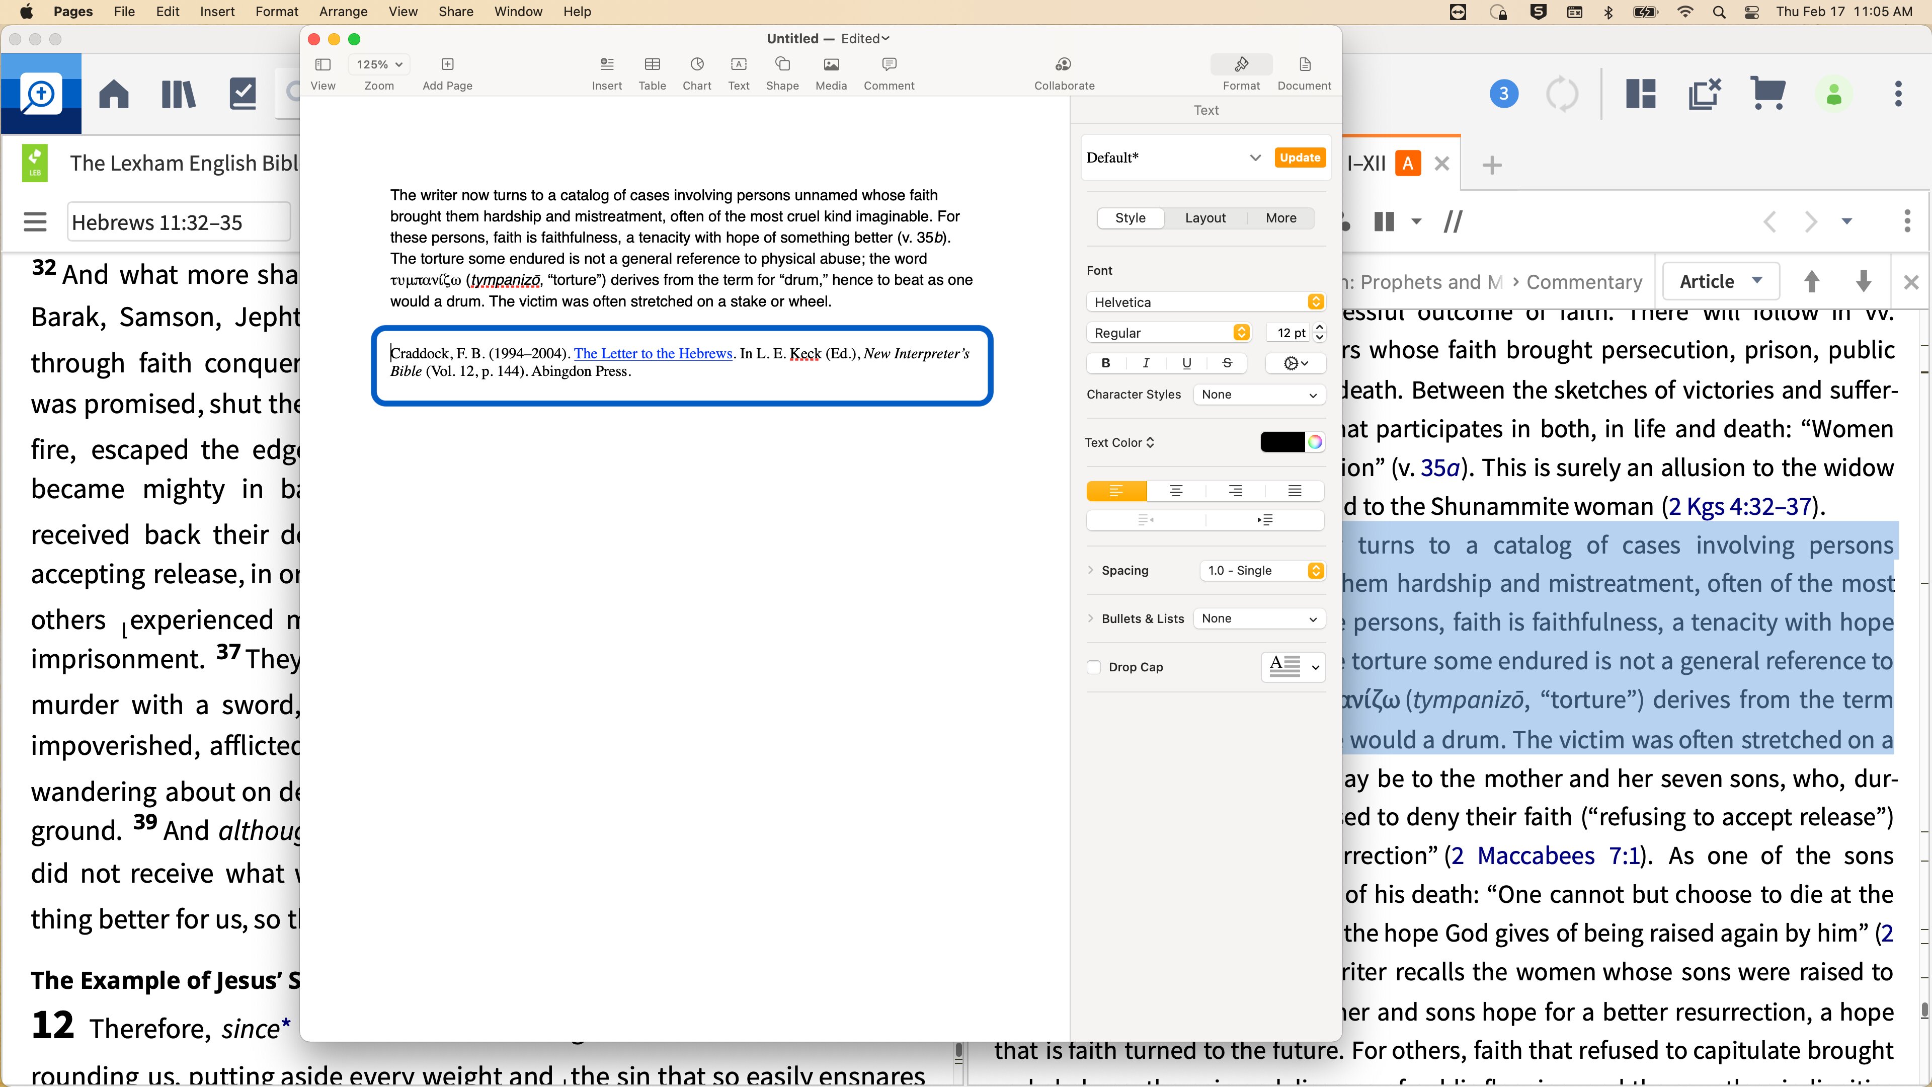Center align text
The width and height of the screenshot is (1932, 1087).
click(1175, 491)
